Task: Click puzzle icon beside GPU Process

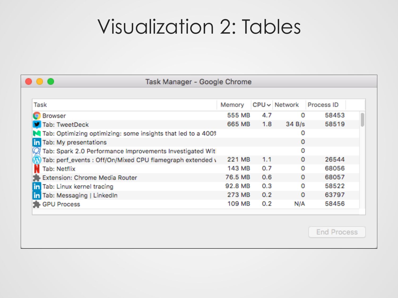Action: click(x=37, y=204)
